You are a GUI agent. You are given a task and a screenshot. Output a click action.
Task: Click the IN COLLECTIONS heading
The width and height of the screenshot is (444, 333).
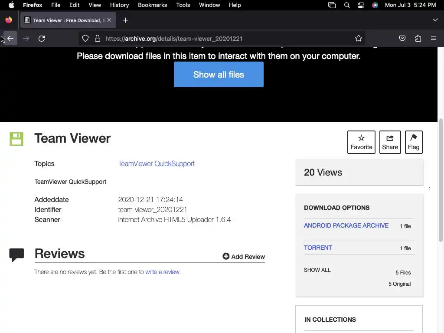(x=330, y=320)
